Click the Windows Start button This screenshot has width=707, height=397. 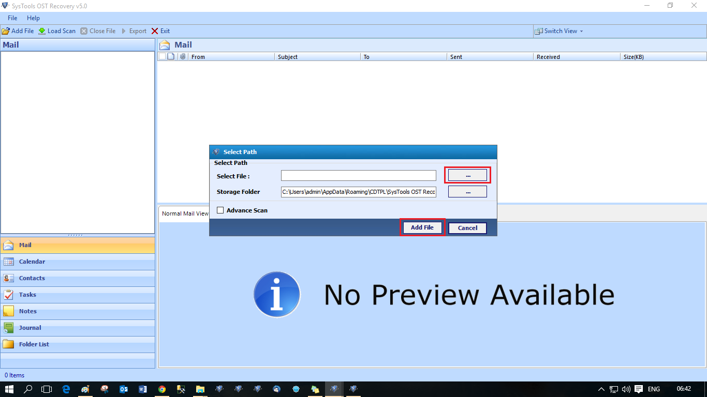9,389
